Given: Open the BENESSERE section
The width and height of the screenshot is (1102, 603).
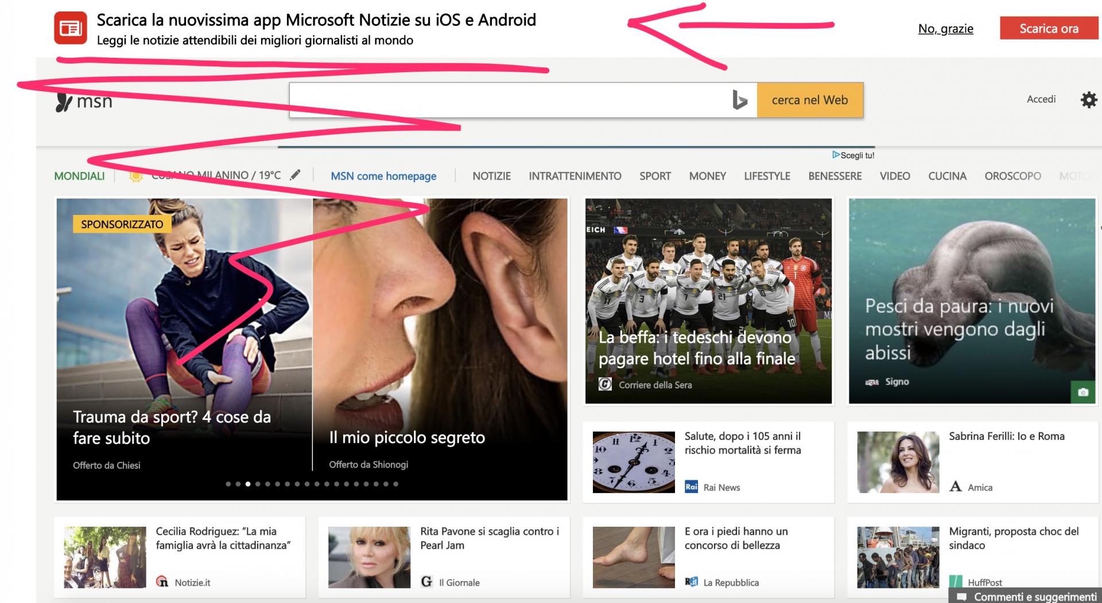Looking at the screenshot, I should (835, 176).
